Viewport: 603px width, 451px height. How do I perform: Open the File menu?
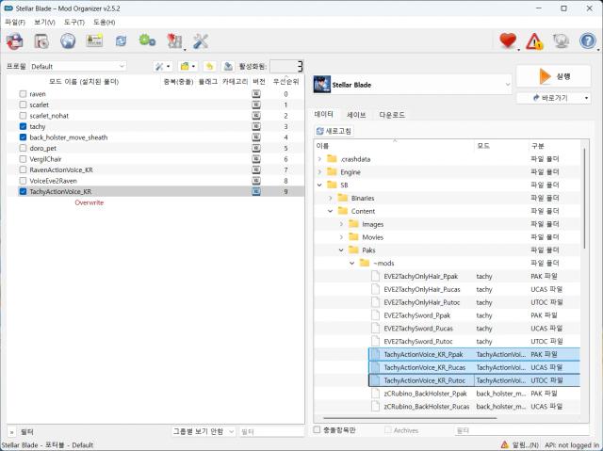15,23
